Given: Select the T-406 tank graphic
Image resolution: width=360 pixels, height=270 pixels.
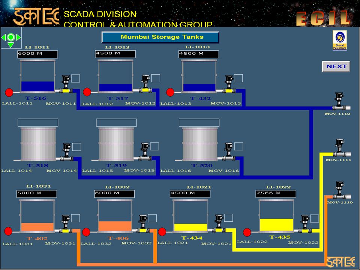Looking at the screenshot, I should coord(115,216).
